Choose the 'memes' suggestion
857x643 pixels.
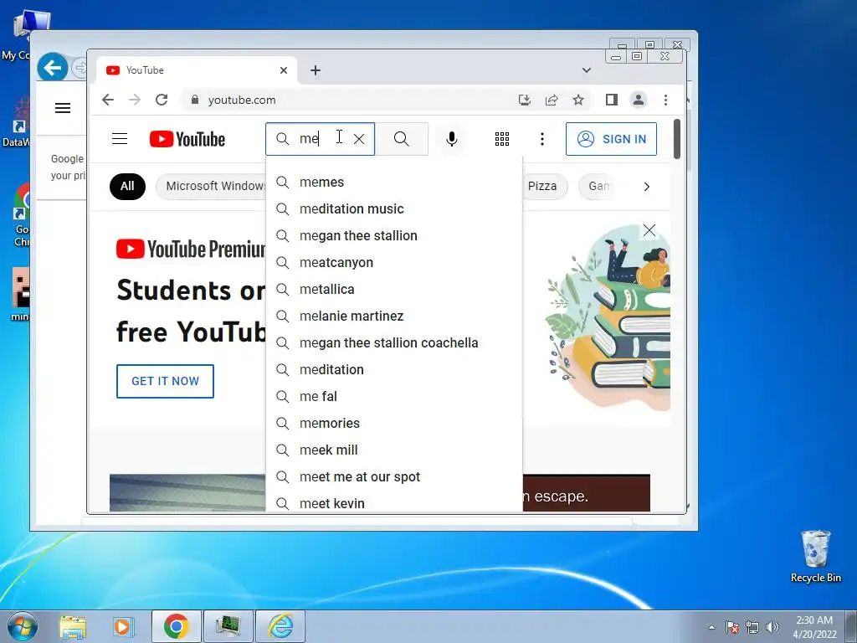pos(394,182)
